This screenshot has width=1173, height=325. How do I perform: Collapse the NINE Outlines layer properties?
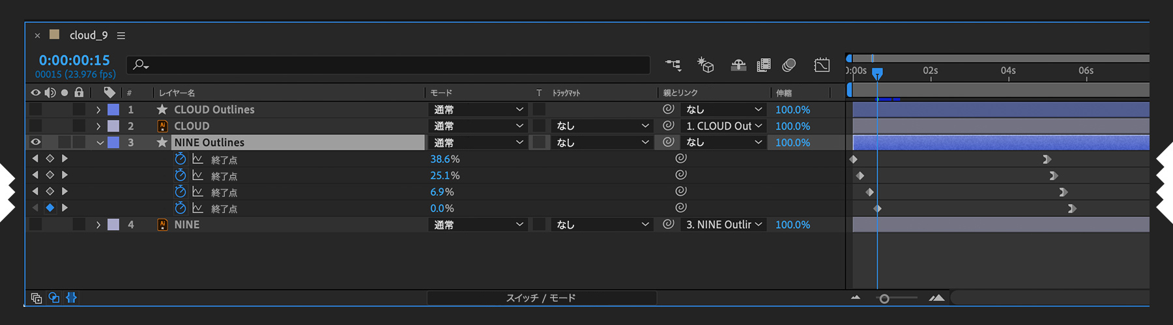tap(100, 143)
